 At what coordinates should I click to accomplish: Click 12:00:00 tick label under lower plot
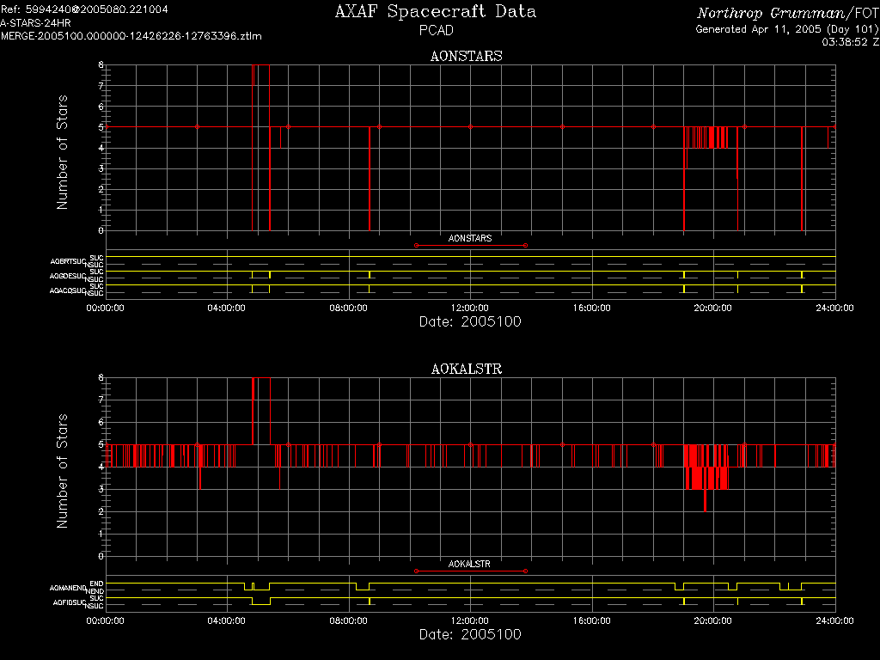pyautogui.click(x=470, y=620)
